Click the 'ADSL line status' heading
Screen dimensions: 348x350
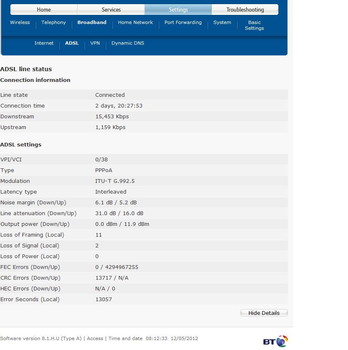(x=26, y=69)
